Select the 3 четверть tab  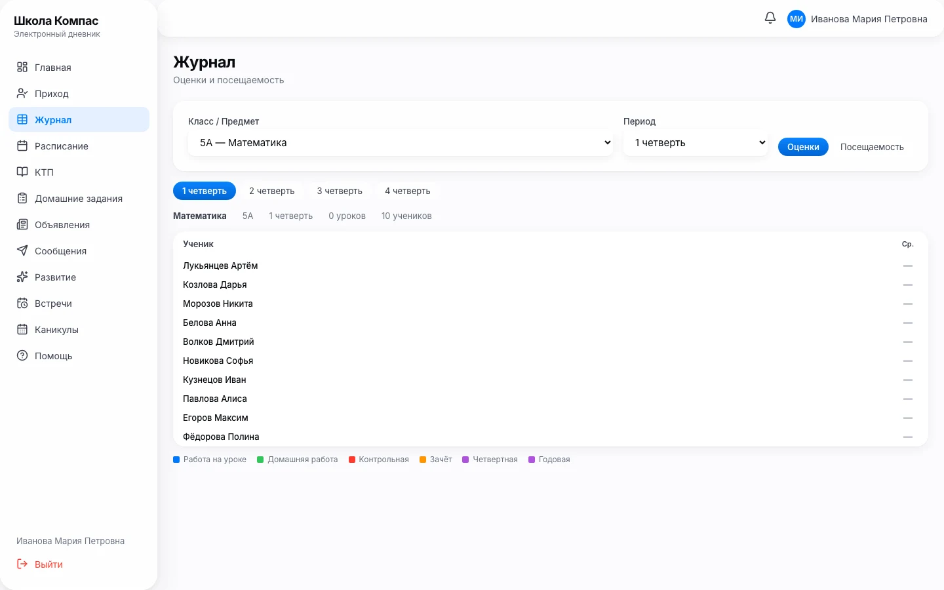pos(340,191)
